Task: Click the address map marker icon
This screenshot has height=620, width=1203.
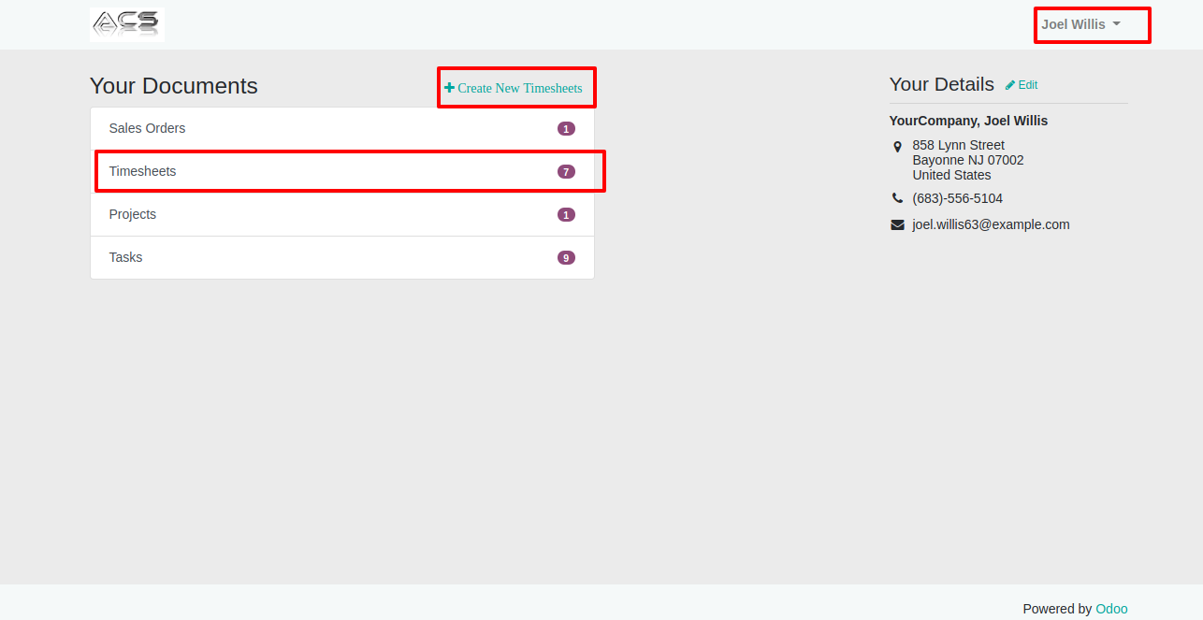Action: 897,147
